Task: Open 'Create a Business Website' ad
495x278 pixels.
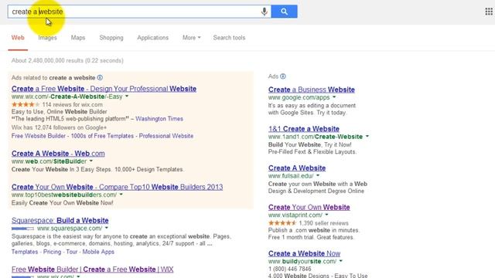Action: point(312,90)
